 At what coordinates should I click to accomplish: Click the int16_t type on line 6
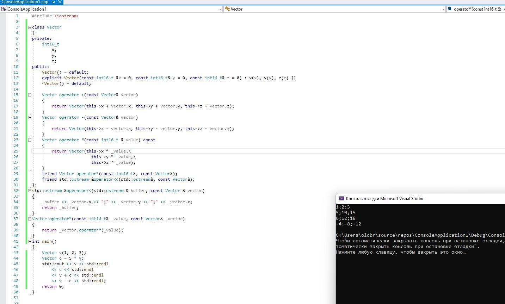pyautogui.click(x=50, y=44)
